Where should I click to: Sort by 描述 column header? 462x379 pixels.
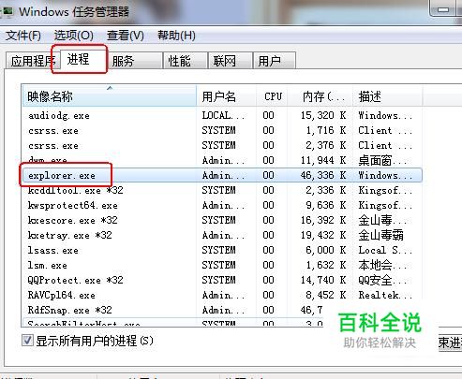coord(388,96)
